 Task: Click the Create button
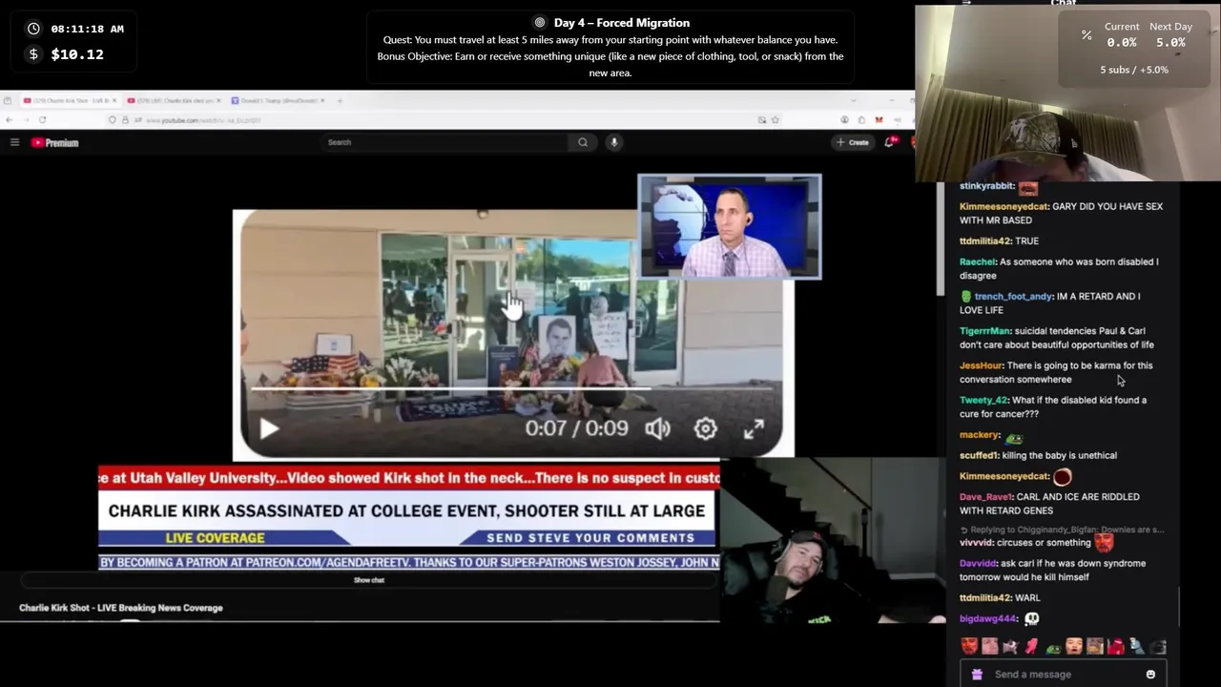click(x=853, y=142)
